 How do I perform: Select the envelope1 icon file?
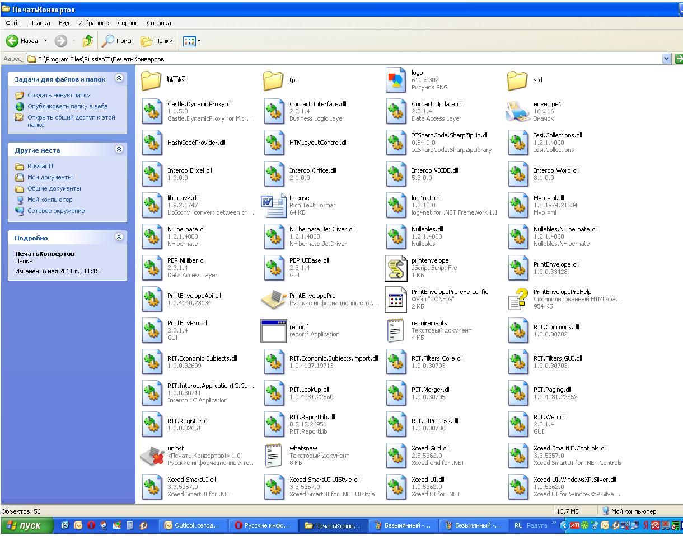[518, 112]
